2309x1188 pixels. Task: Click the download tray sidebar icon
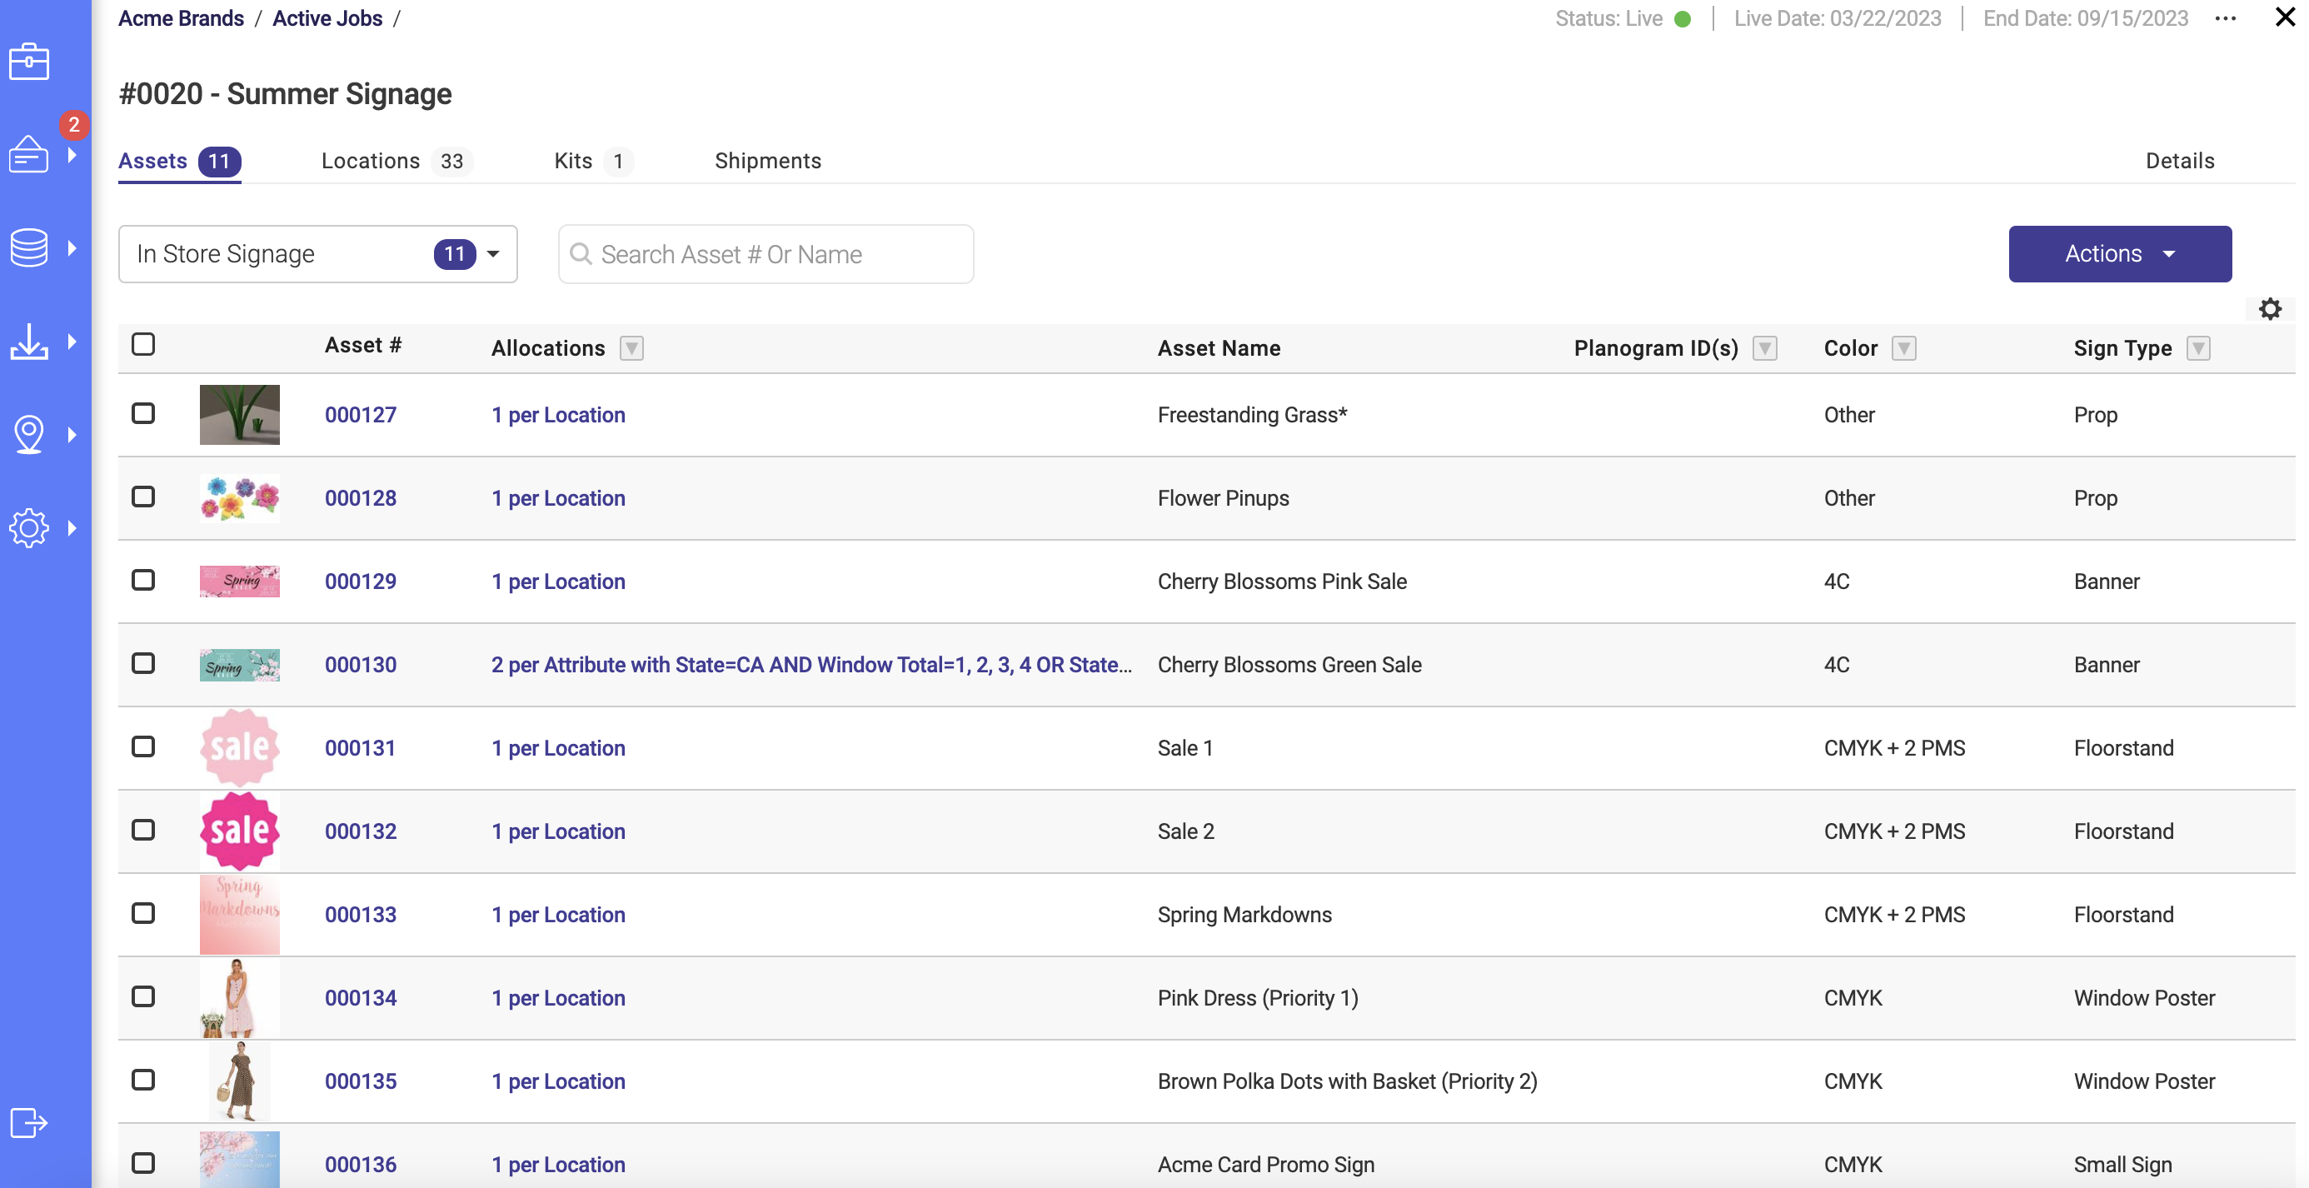click(x=28, y=342)
